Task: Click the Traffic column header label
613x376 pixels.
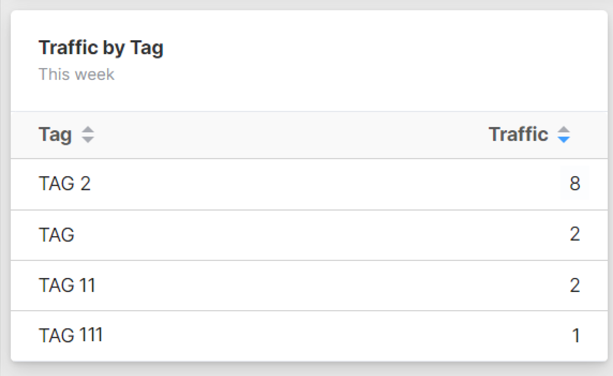Action: (x=518, y=134)
